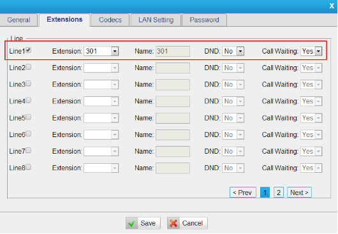Open the Line1 DND dropdown
The width and height of the screenshot is (338, 234).
(x=233, y=51)
